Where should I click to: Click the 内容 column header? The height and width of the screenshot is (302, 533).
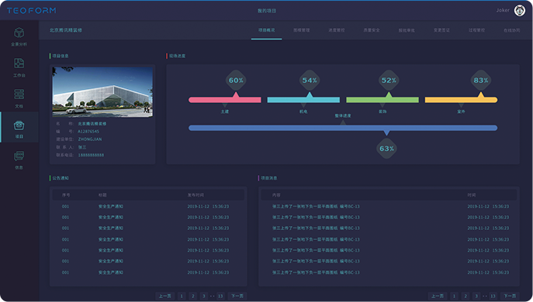click(x=276, y=195)
